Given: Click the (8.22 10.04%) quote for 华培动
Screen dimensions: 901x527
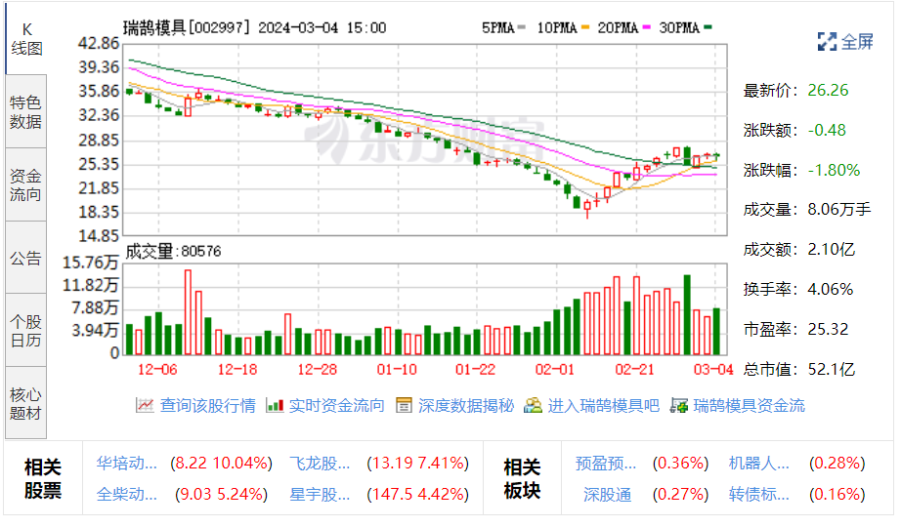Looking at the screenshot, I should [x=221, y=463].
